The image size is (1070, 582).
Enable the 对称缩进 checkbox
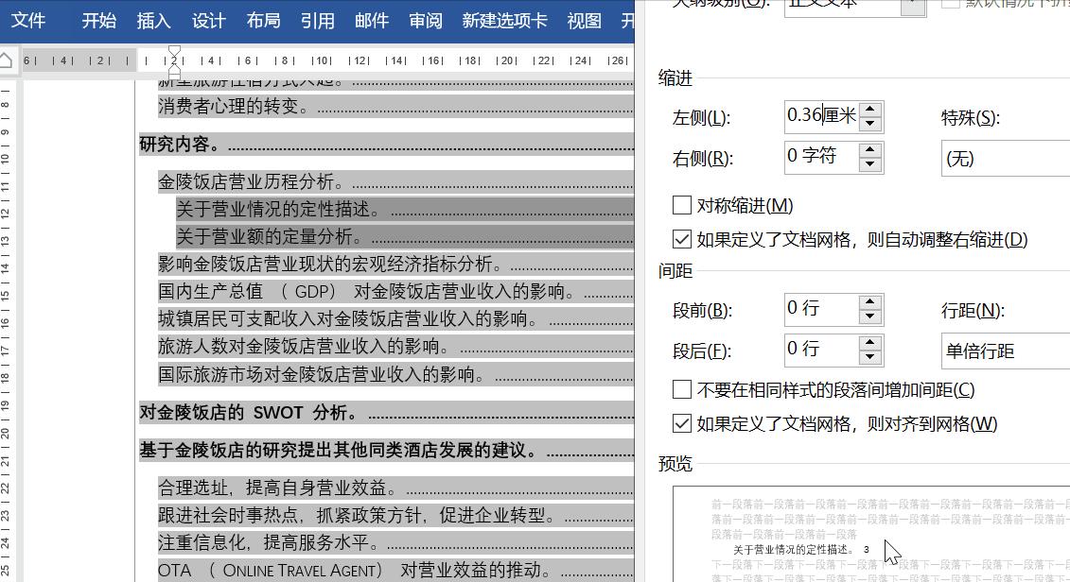point(682,205)
